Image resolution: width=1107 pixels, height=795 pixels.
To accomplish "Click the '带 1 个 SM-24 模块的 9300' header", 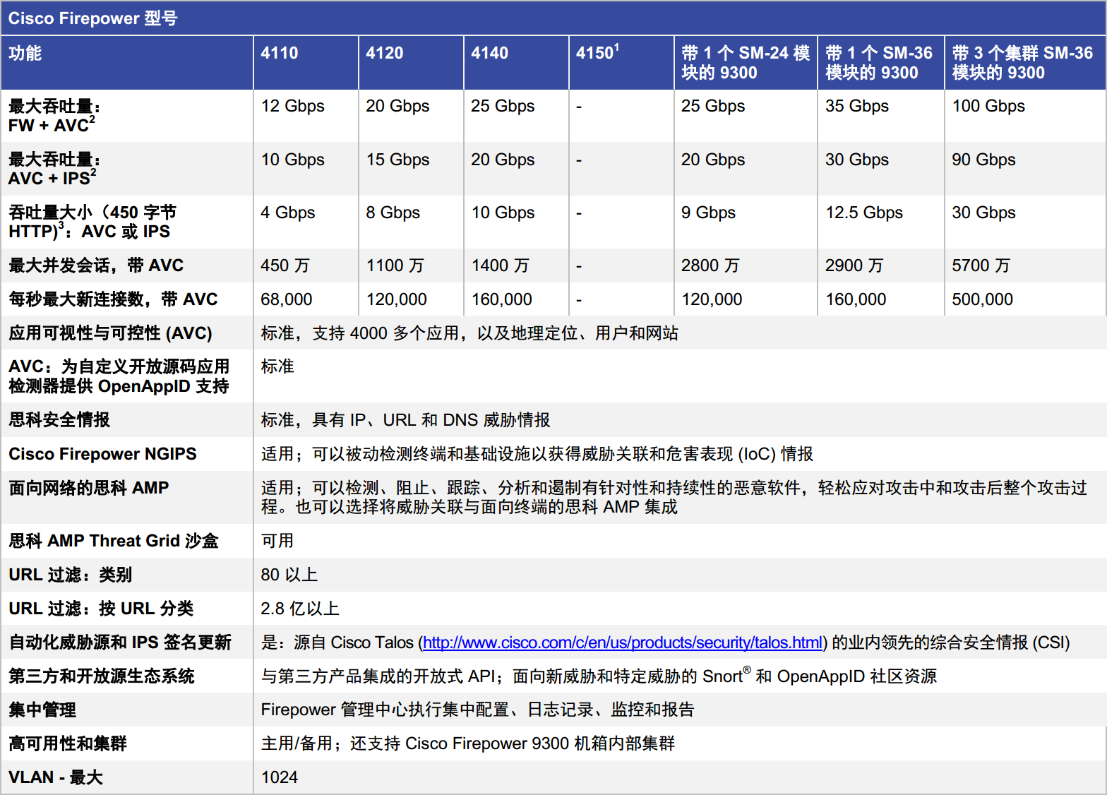I will pyautogui.click(x=746, y=63).
